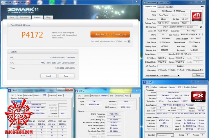Close the middle CPU-Z Memory window
Viewport: 209px width, 138px height.
click(136, 90)
